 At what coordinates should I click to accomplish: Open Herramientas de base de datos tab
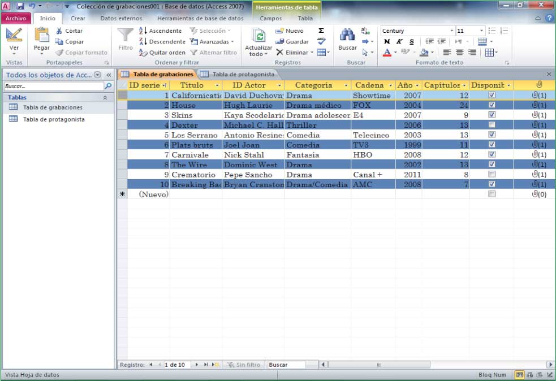click(x=200, y=19)
